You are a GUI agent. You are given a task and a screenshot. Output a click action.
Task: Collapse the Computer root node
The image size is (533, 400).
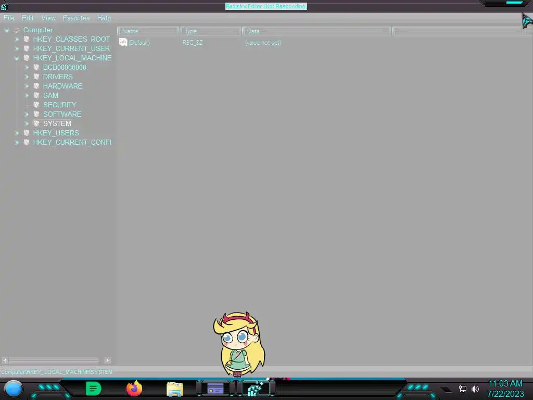tap(6, 30)
